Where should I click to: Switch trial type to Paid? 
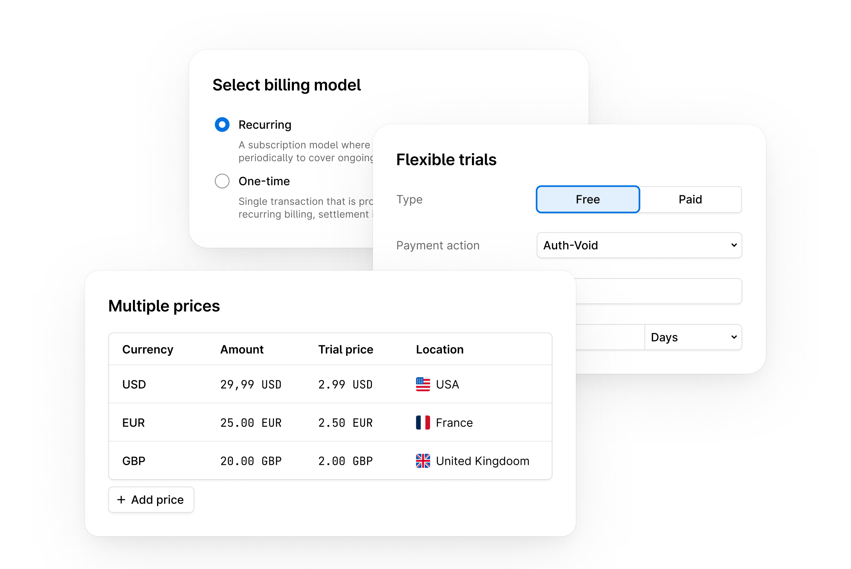tap(691, 199)
